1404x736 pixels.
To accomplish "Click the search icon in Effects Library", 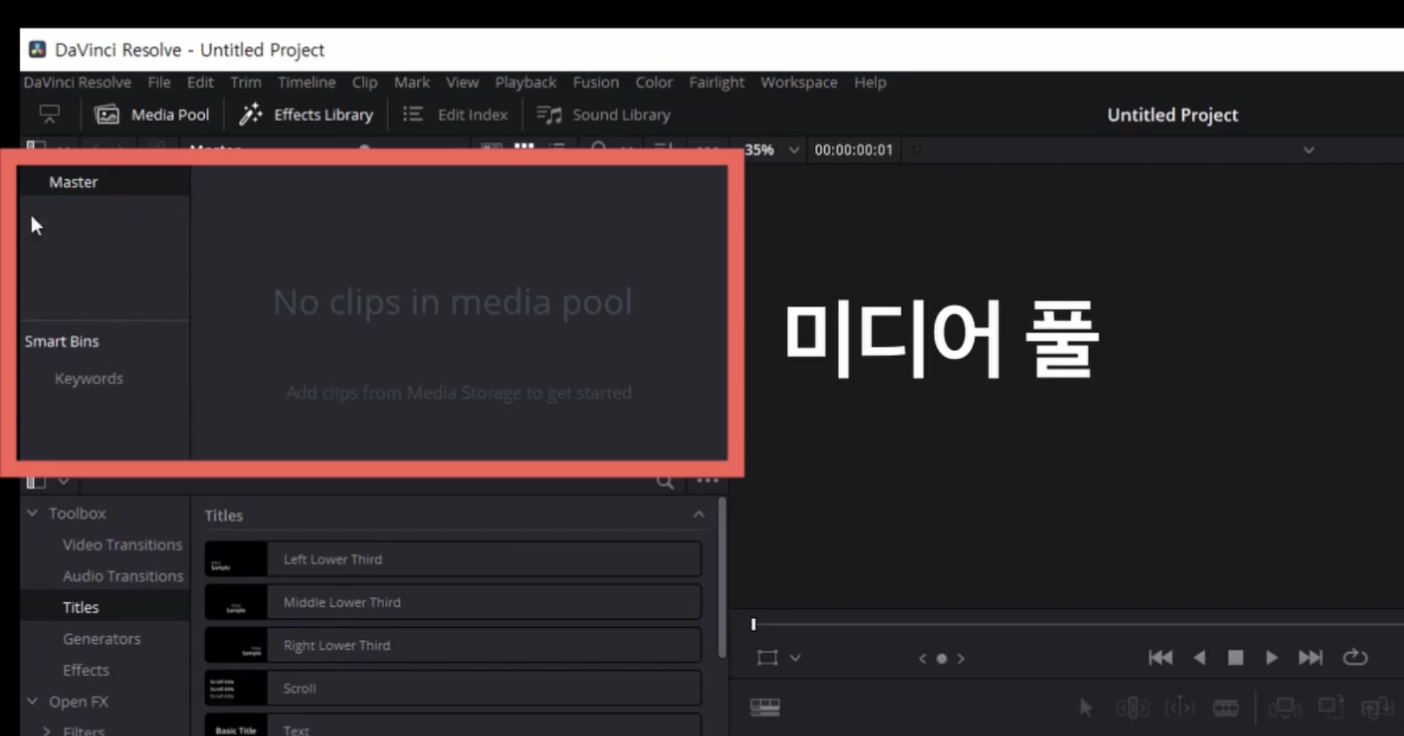I will pyautogui.click(x=665, y=481).
